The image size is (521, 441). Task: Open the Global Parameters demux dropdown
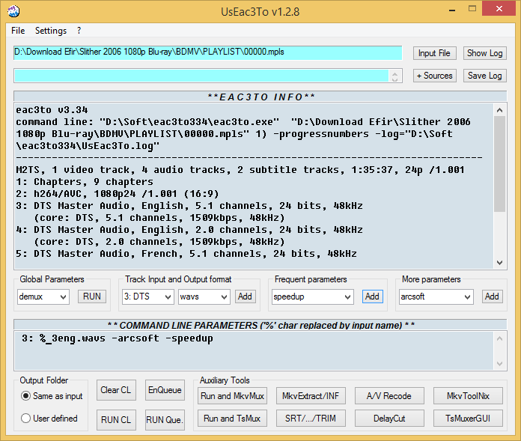pos(43,296)
